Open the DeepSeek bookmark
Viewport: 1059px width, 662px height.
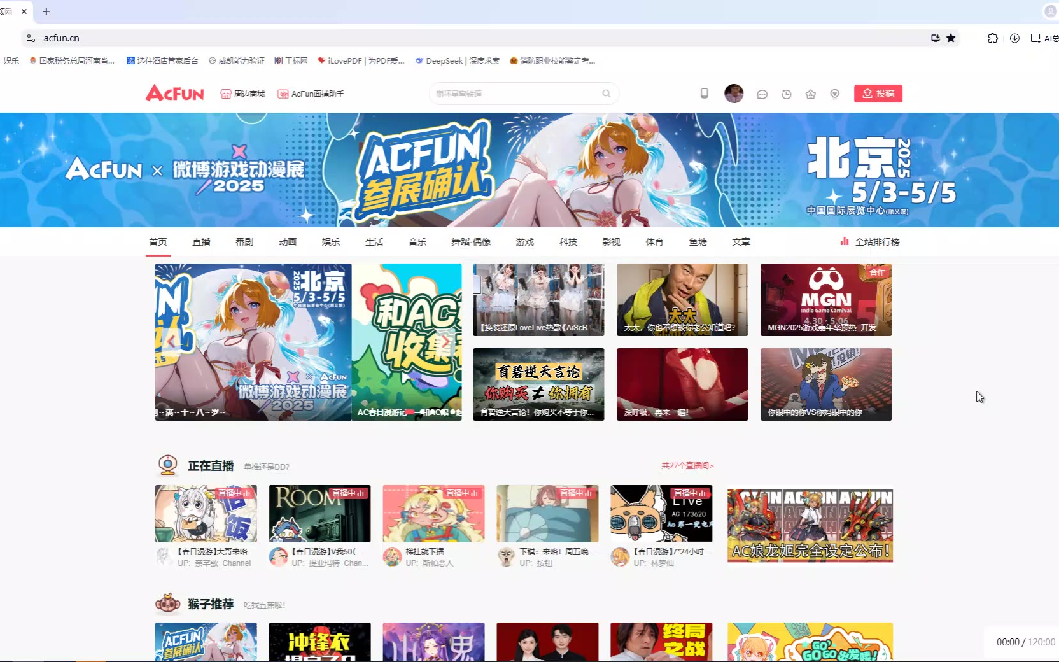[x=458, y=61]
